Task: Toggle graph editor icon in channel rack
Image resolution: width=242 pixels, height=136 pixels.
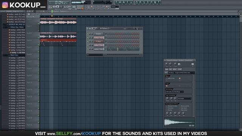Action: [134, 29]
